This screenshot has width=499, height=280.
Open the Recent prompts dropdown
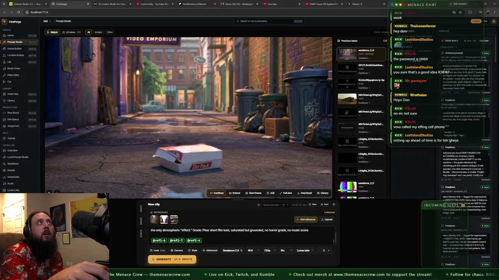click(276, 205)
